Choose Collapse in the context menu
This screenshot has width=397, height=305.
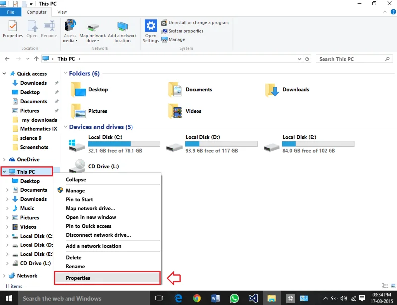107,179
